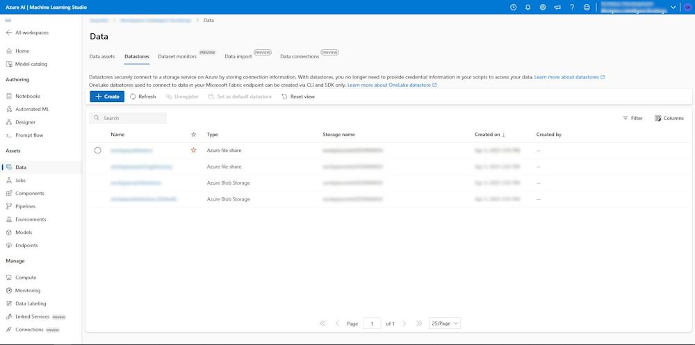
Task: Go to the last page
Action: (419, 323)
